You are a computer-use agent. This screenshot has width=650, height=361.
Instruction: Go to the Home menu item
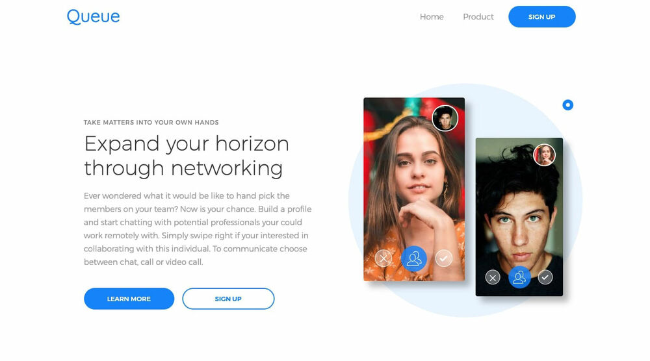click(432, 17)
